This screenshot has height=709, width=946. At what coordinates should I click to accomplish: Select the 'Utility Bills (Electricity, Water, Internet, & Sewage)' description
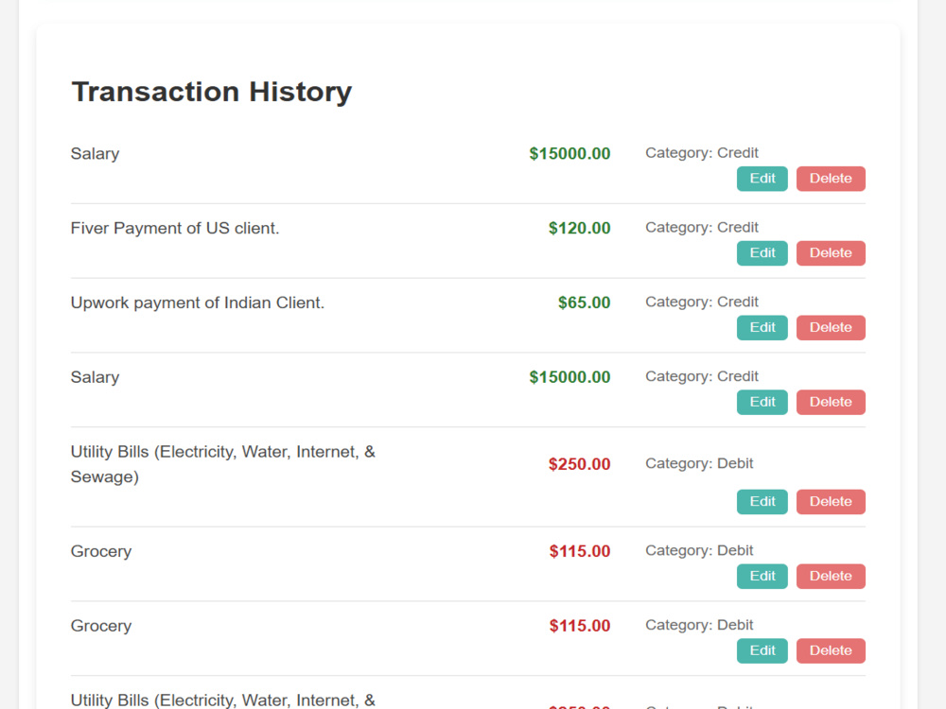(222, 464)
